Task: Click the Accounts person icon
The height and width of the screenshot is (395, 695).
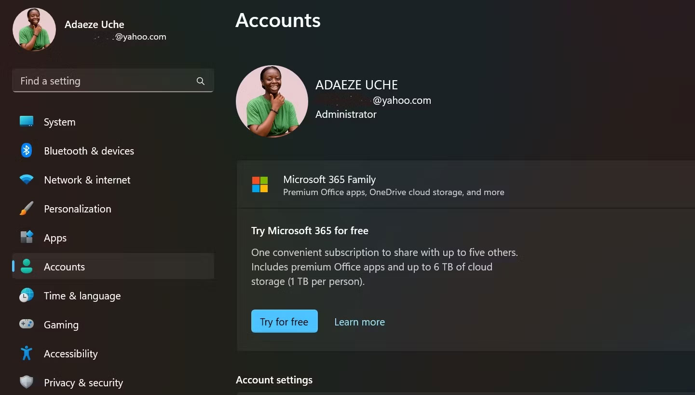Action: [26, 267]
